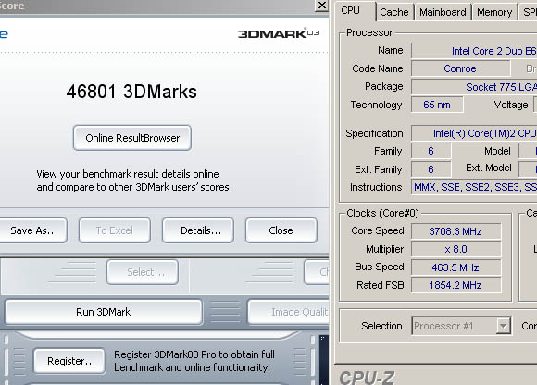Switch to Cache tab in CPU-Z
The width and height of the screenshot is (537, 385).
(x=394, y=12)
